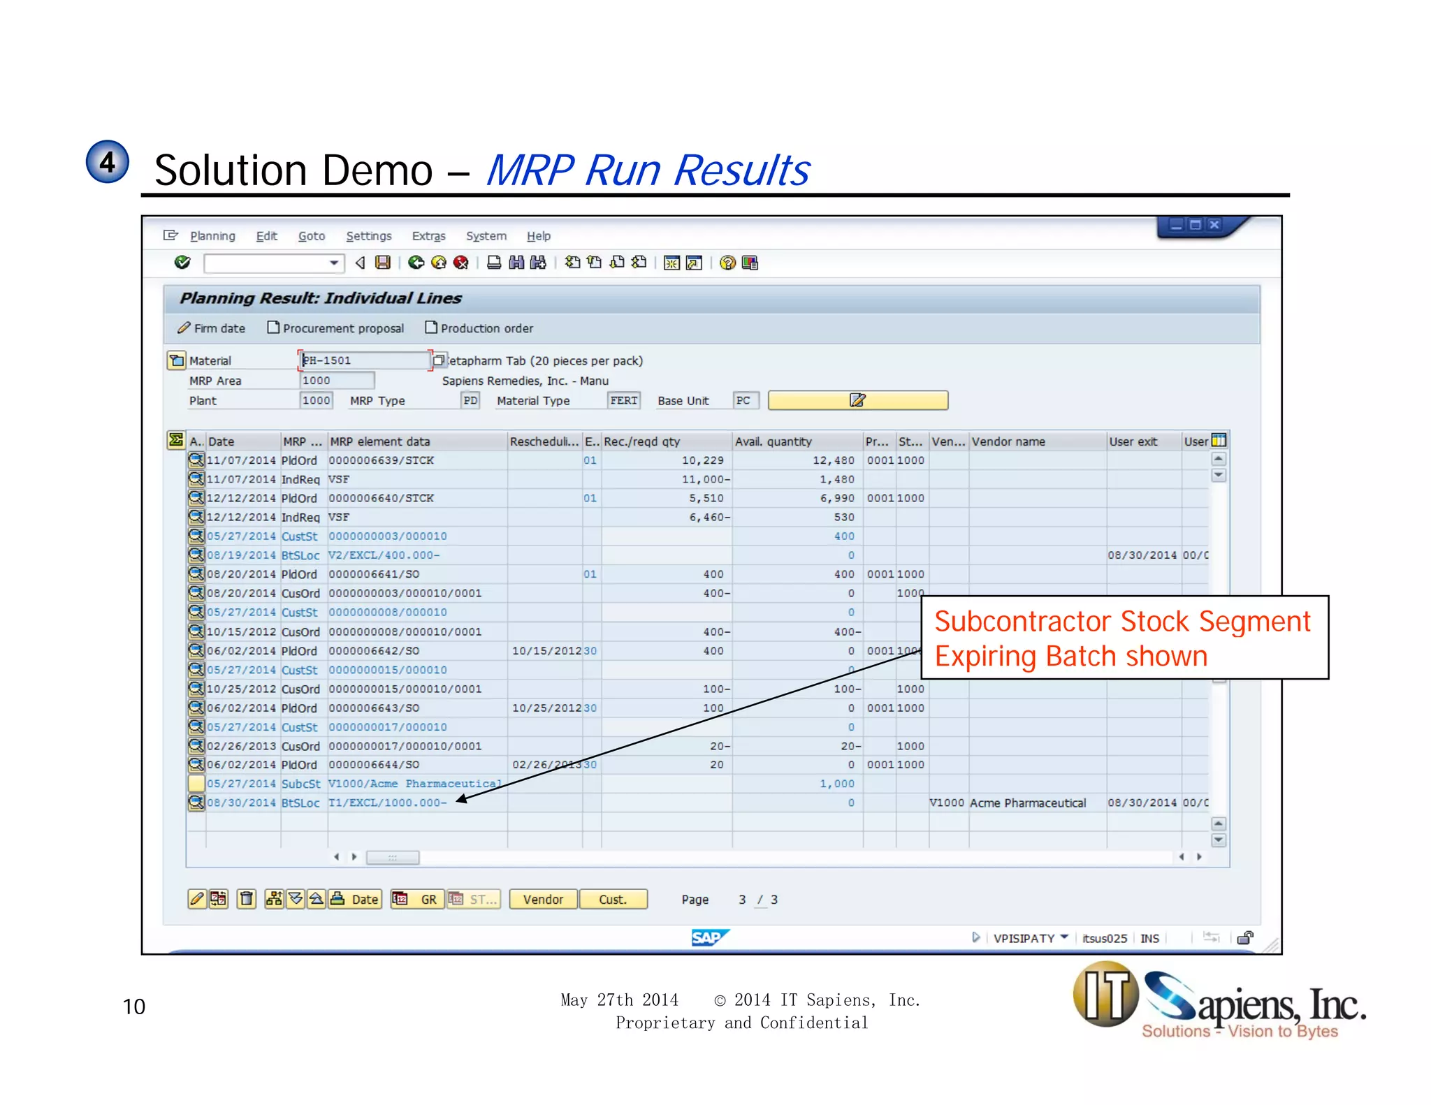Click the Print icon in toolbar

coord(494,263)
